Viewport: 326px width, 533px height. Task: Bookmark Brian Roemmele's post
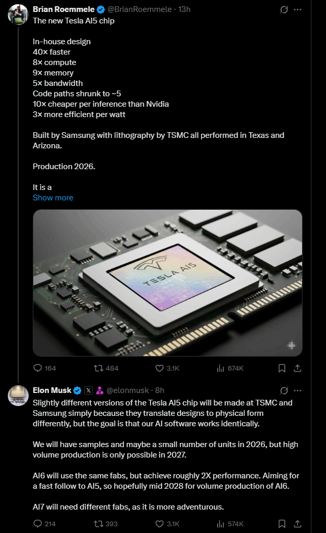click(x=282, y=368)
